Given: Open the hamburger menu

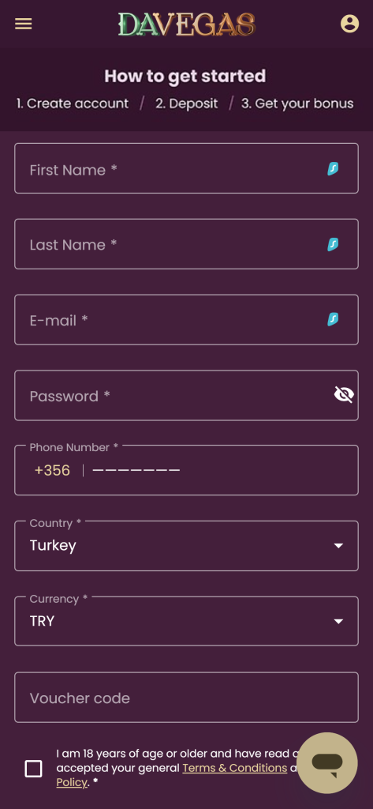Looking at the screenshot, I should (23, 24).
